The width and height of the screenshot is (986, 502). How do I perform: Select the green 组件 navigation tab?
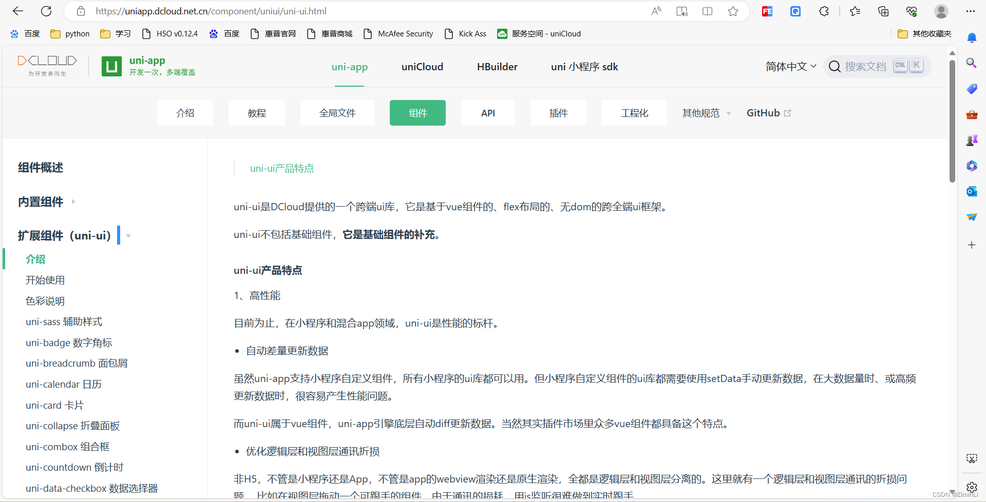coord(418,113)
